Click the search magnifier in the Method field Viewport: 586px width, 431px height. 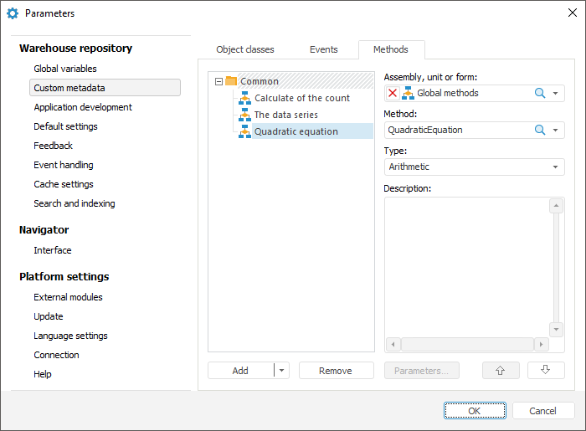pos(540,130)
